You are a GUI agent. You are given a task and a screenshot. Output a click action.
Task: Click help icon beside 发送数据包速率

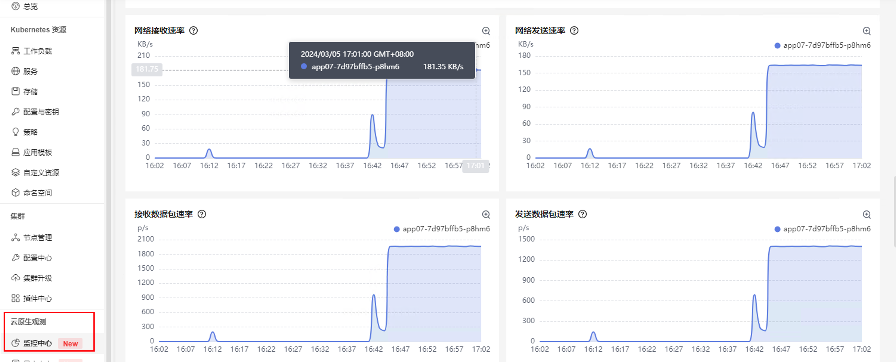point(583,214)
